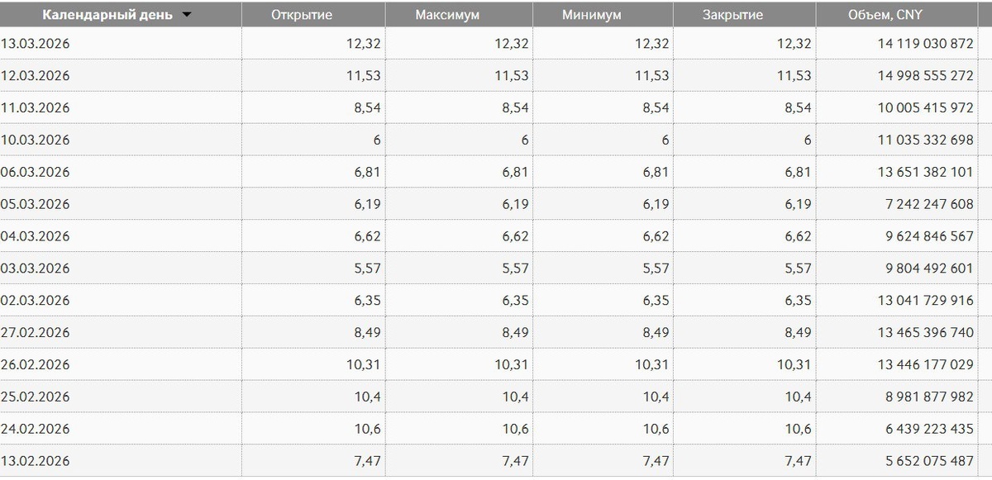992x480 pixels.
Task: Select the date cell 27.02.2026
Action: [35, 333]
